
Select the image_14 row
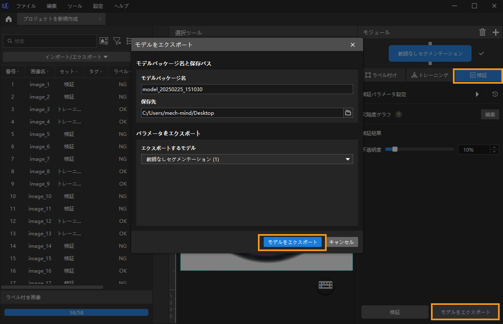(66, 246)
